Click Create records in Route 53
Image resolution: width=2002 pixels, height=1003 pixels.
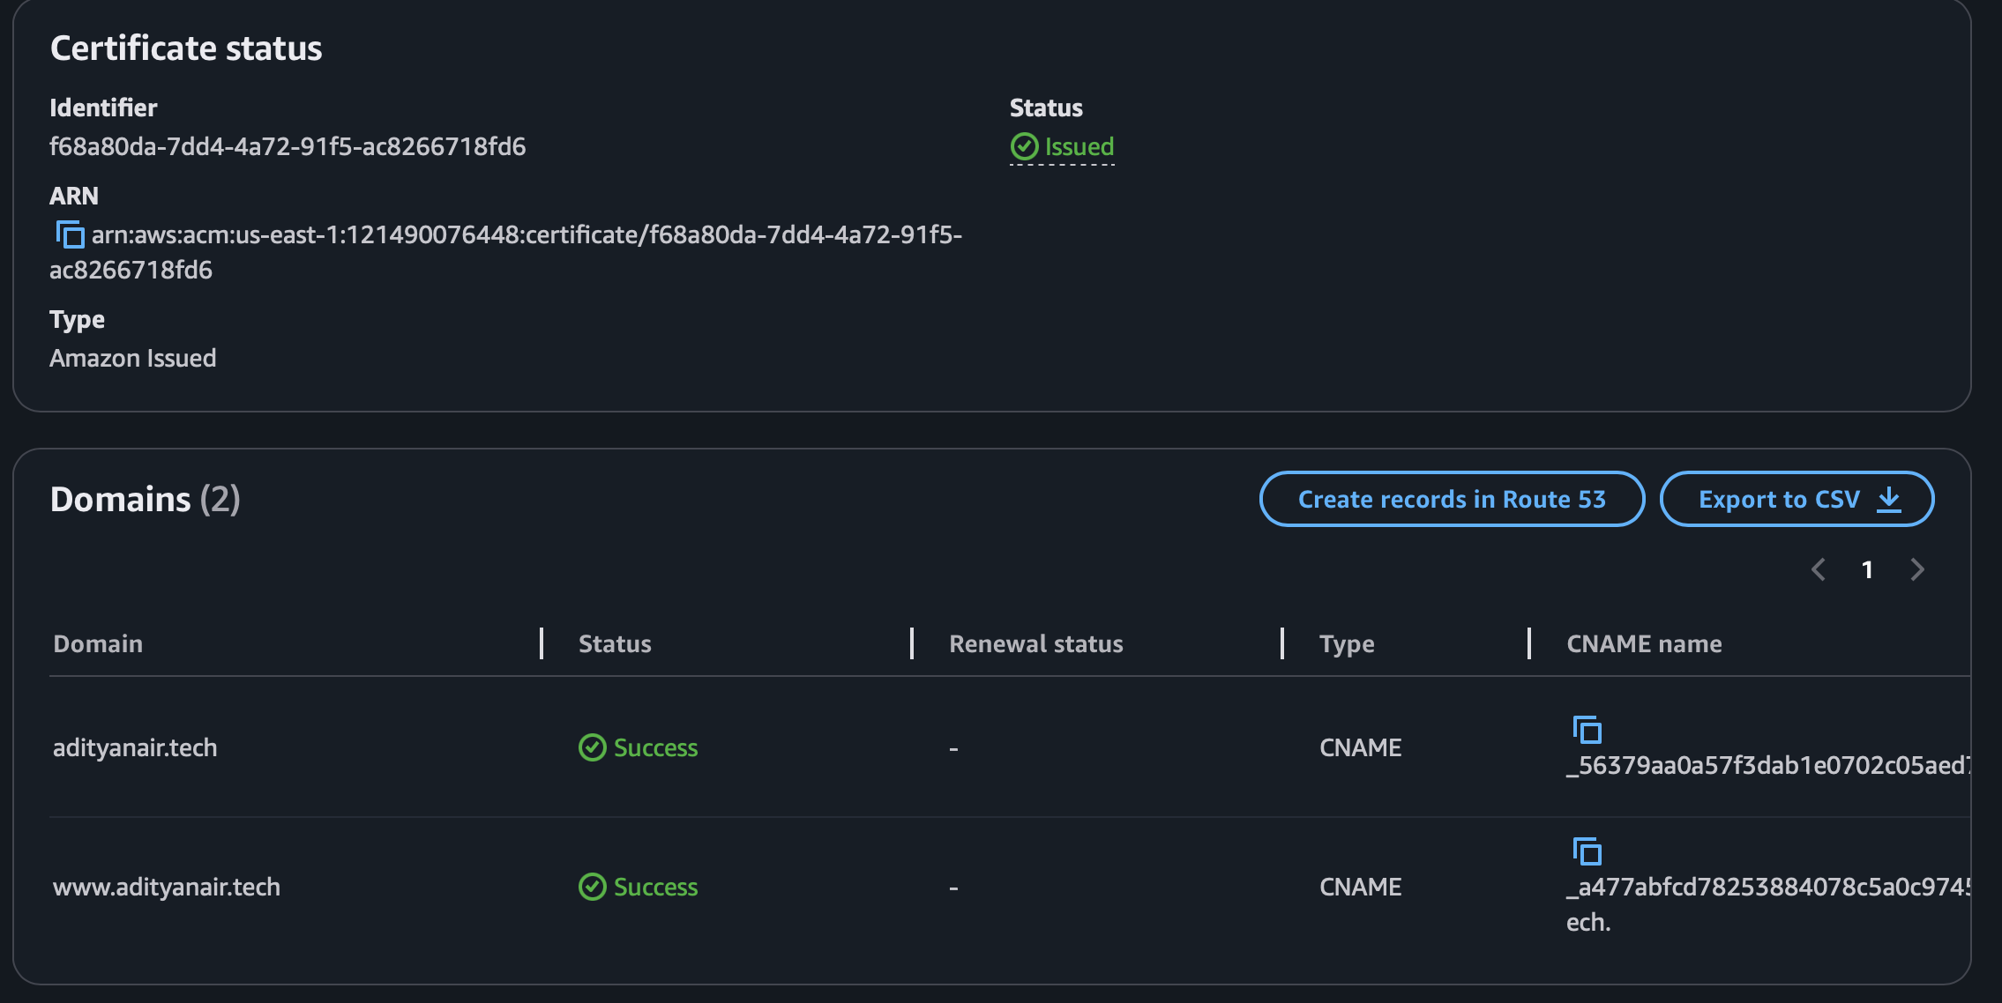coord(1452,499)
